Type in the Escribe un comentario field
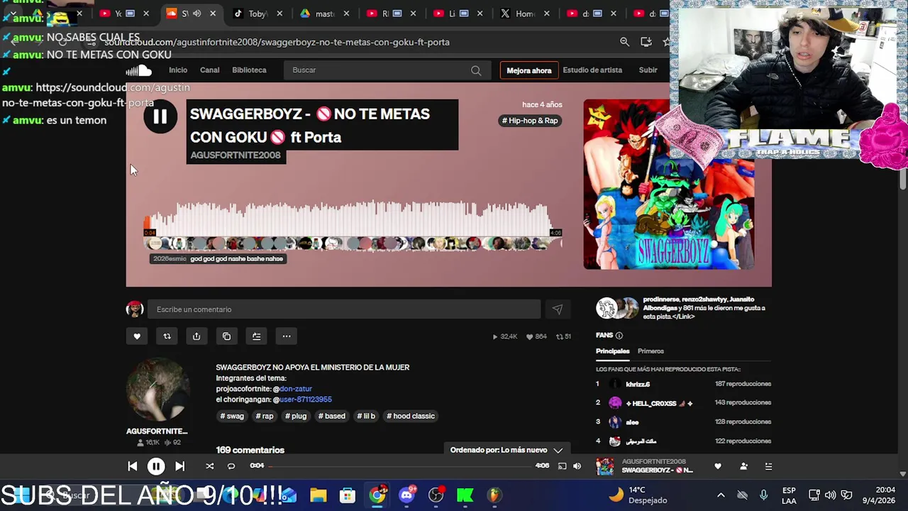Viewport: 908px width, 511px height. pos(344,309)
